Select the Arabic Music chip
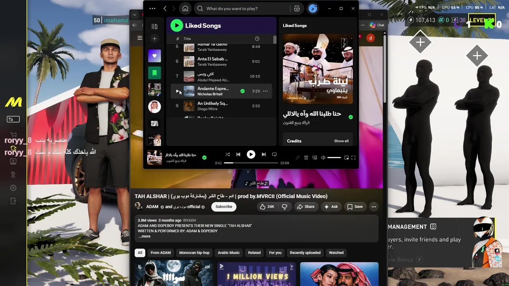 (x=229, y=253)
